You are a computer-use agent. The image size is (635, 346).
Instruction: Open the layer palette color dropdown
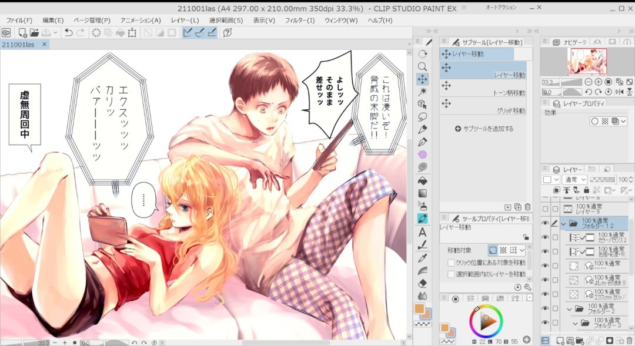coord(551,179)
